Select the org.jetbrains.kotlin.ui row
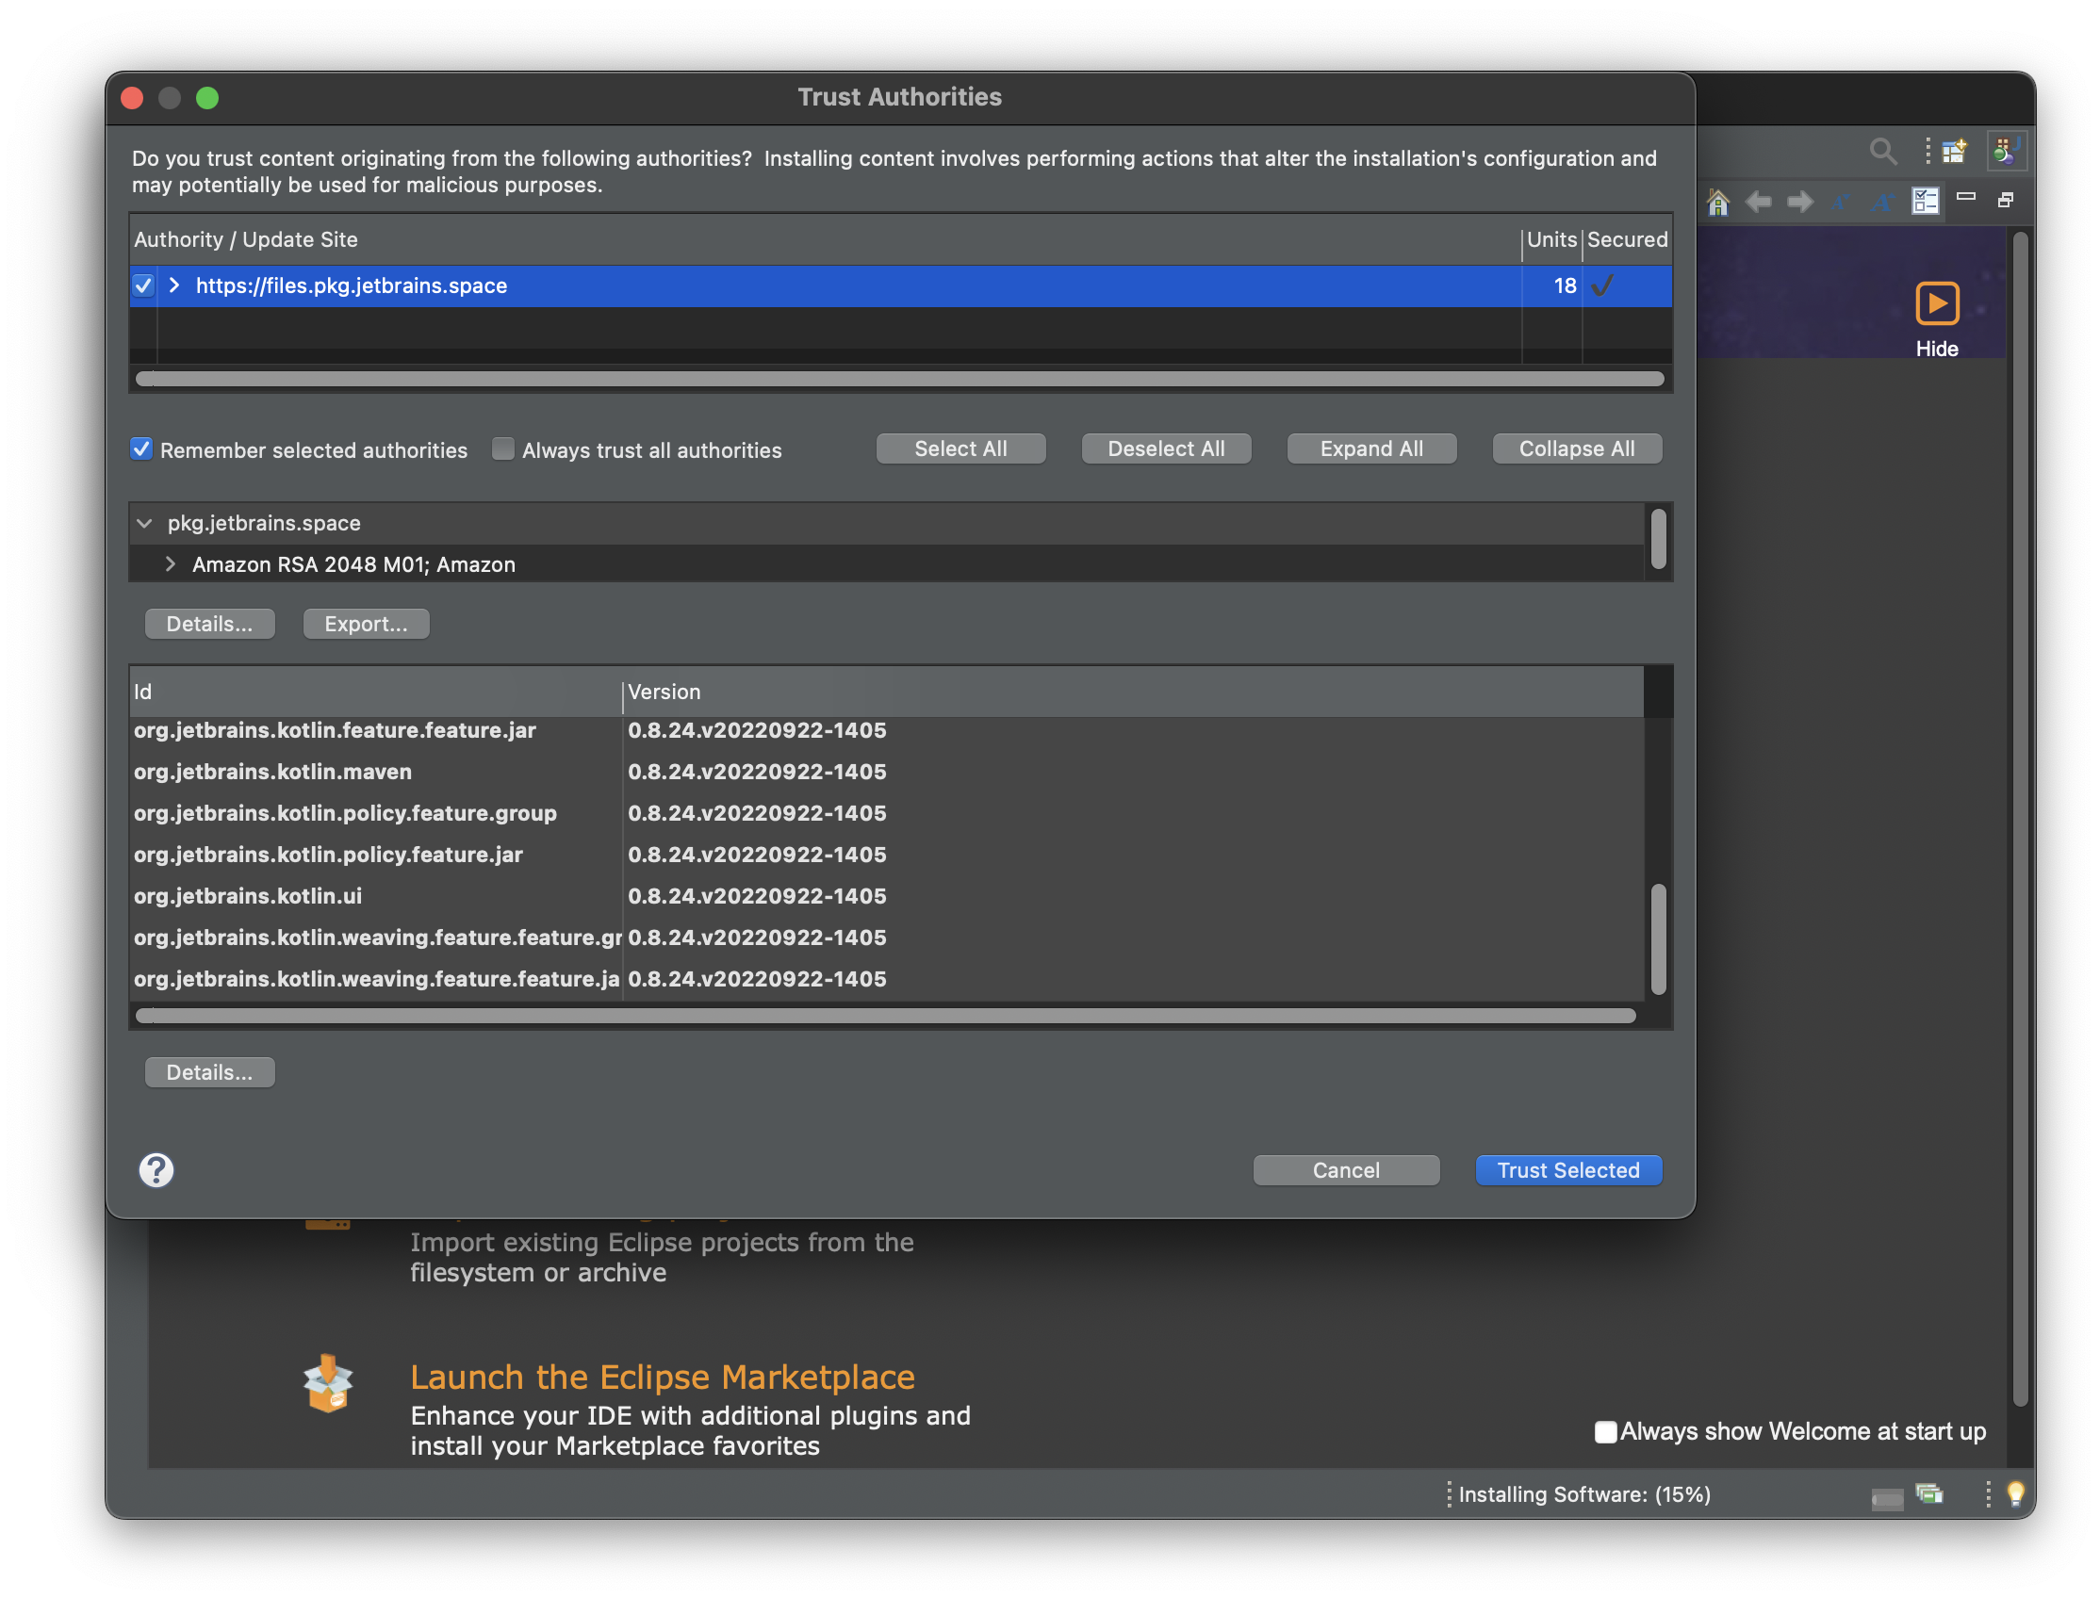The image size is (2100, 1598). click(x=247, y=896)
